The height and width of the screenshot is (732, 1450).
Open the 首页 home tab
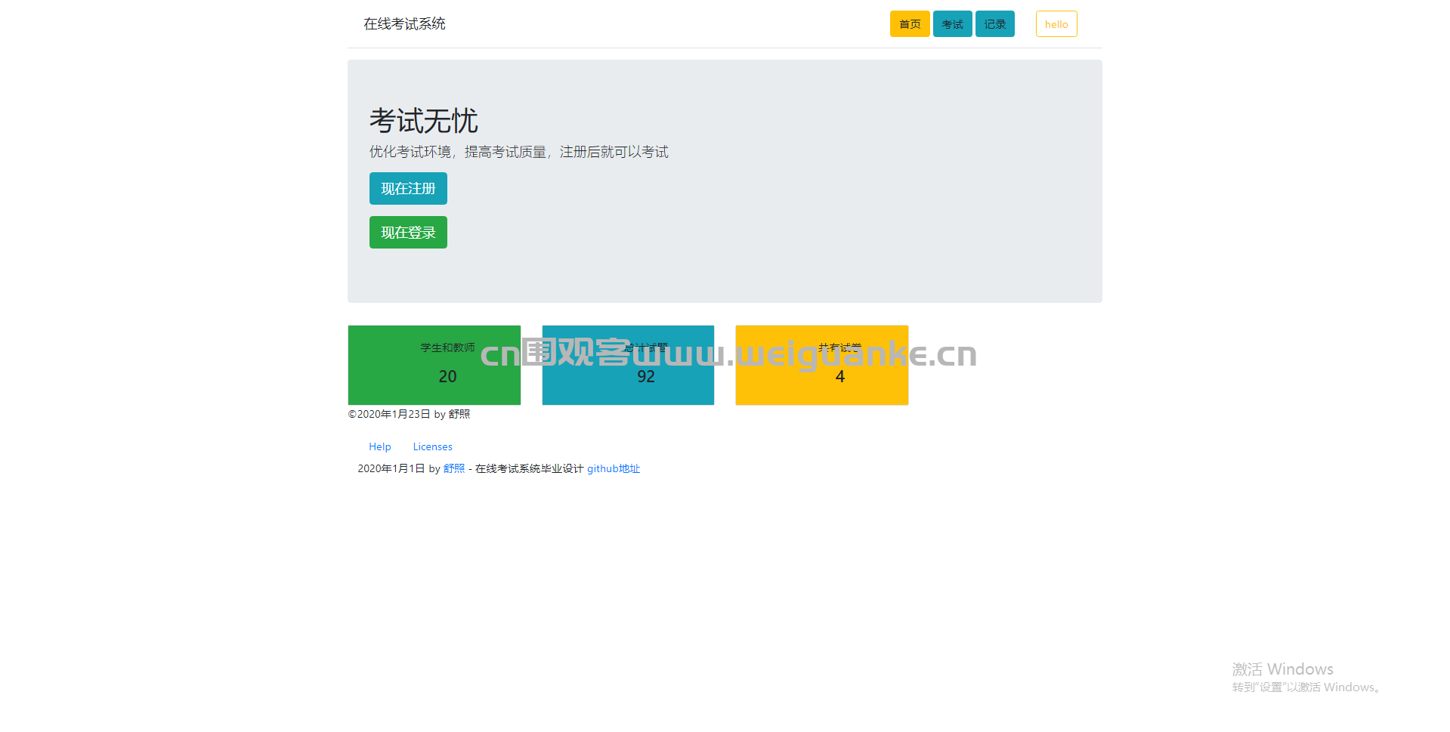tap(909, 24)
